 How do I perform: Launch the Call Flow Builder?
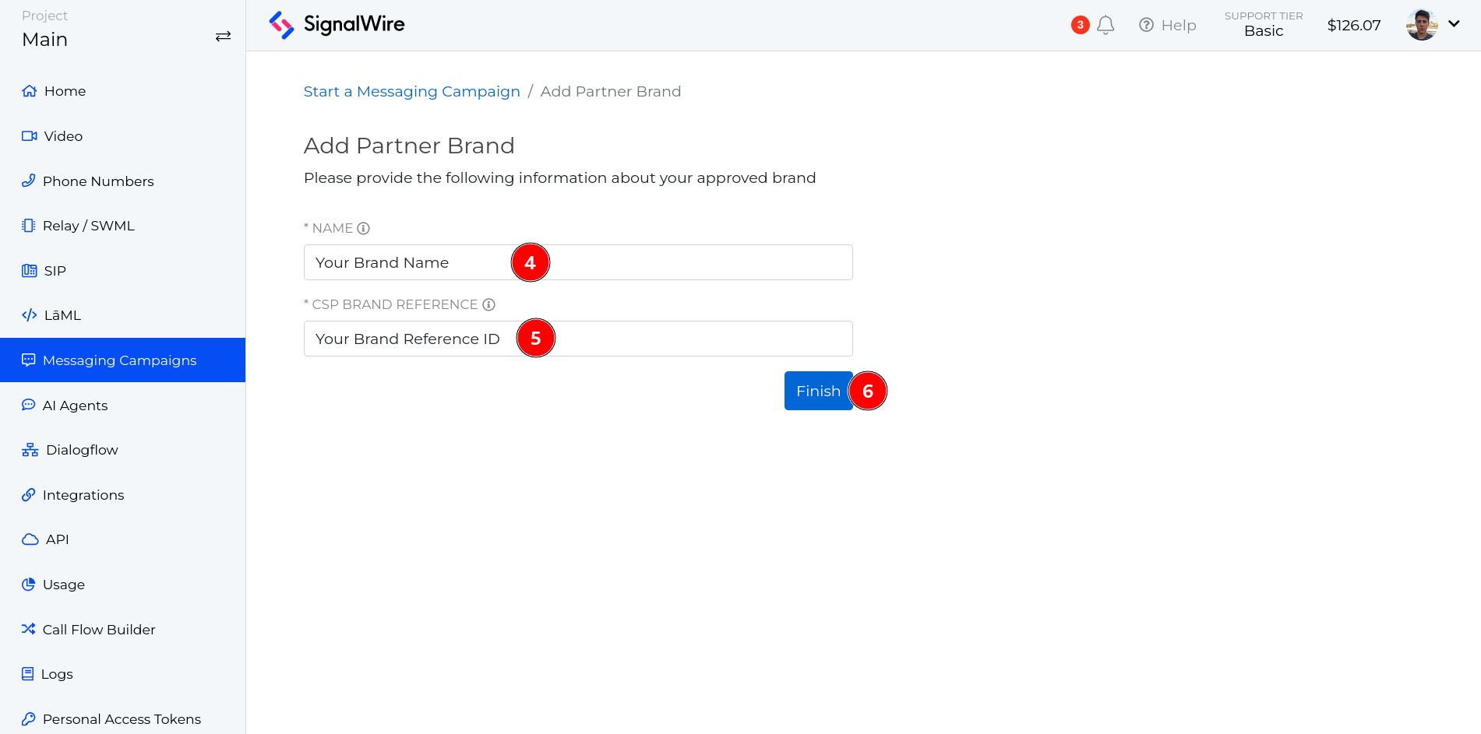(x=99, y=629)
